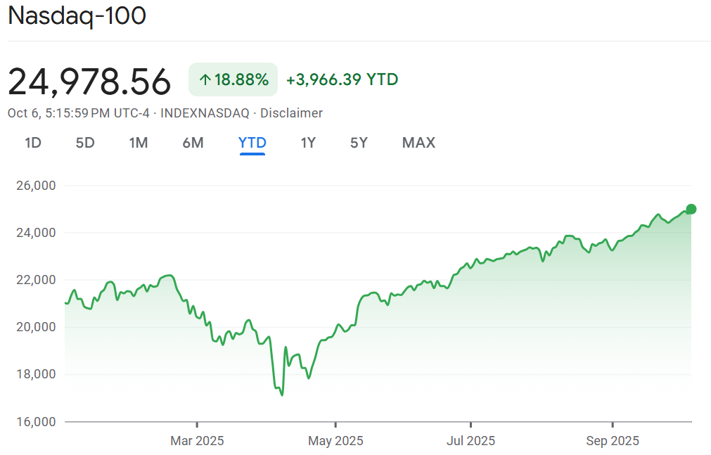The image size is (711, 455).
Task: Click the Jul 2025 axis label
Action: tap(470, 441)
